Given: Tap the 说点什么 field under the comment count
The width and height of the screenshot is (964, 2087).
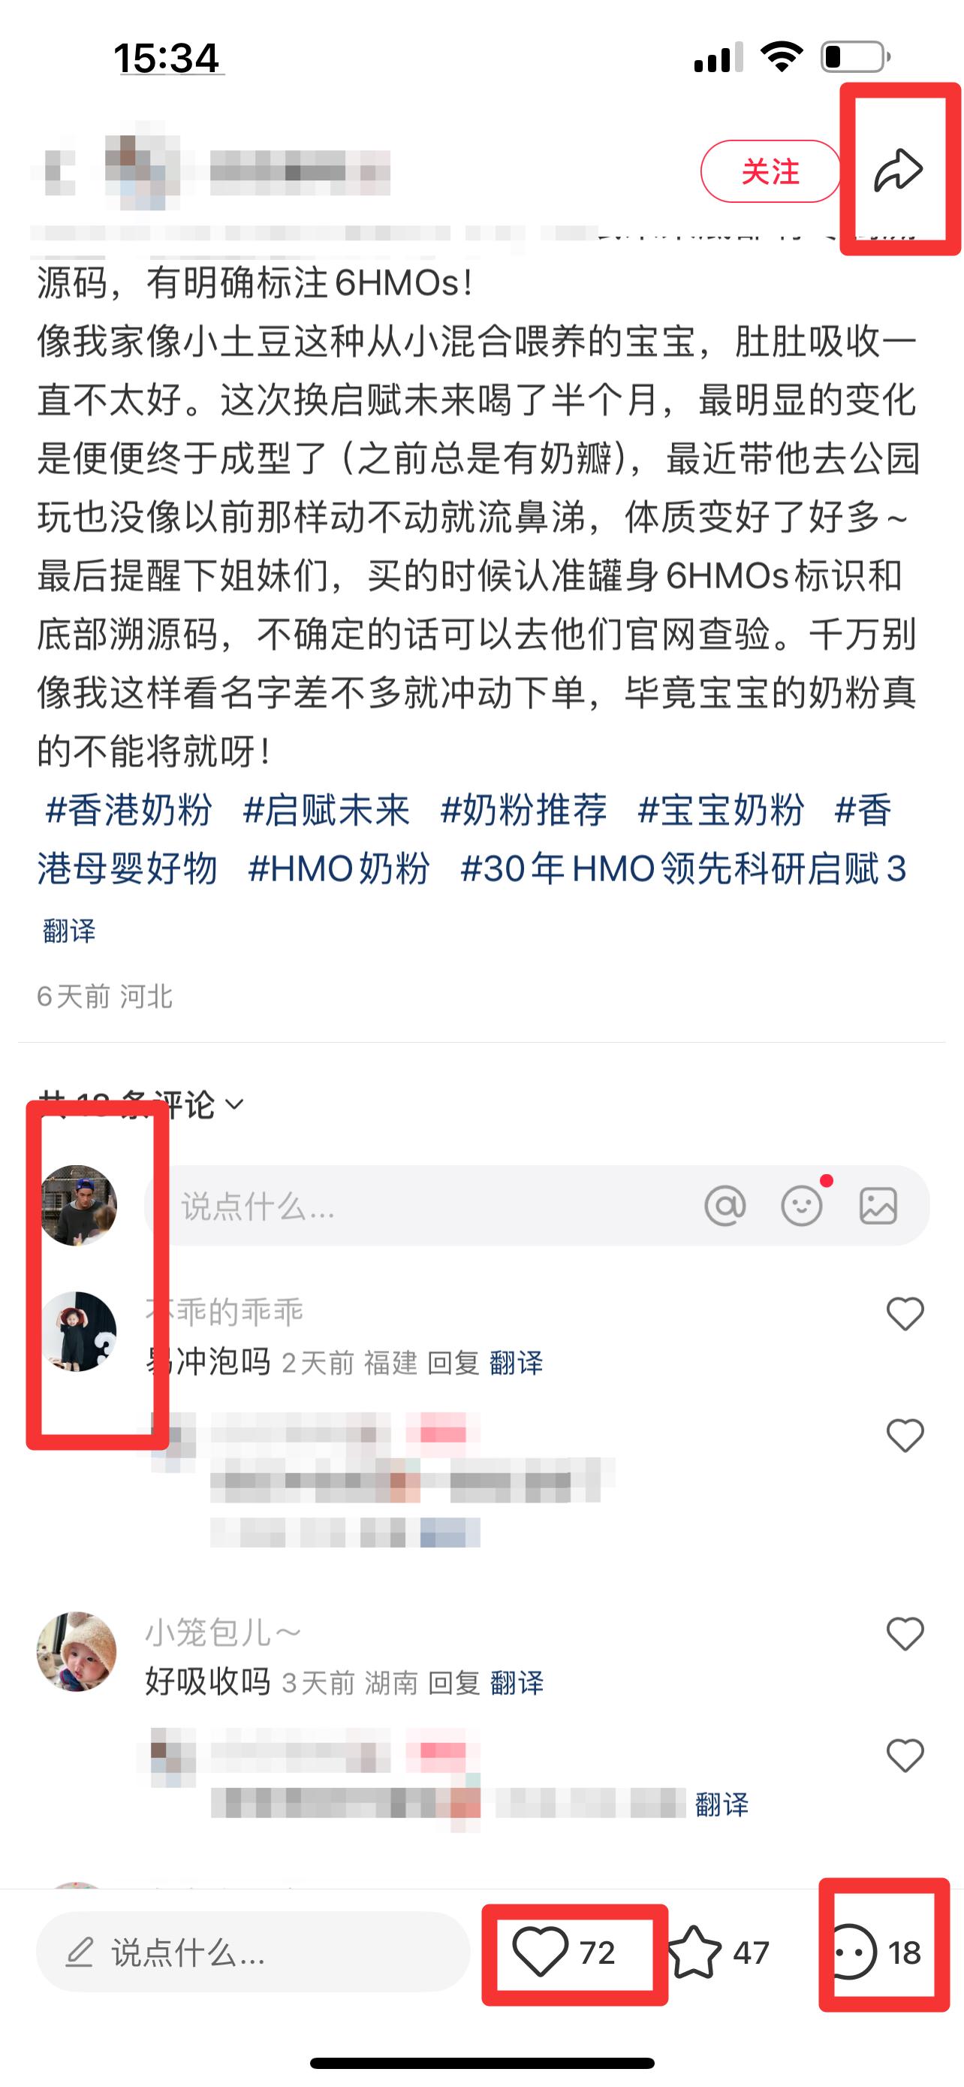Looking at the screenshot, I should click(537, 1207).
